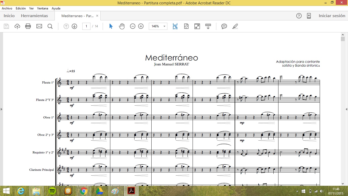Open Google Drive from taskbar

pyautogui.click(x=99, y=191)
